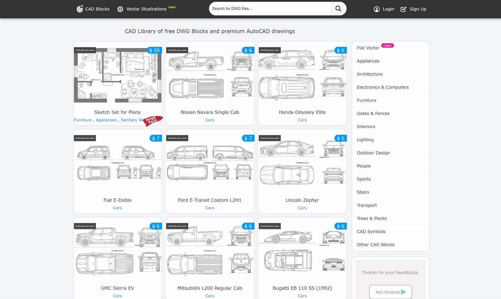Image resolution: width=501 pixels, height=299 pixels.
Task: Click the $6 badge on Mitsubishi L200 card
Action: pyautogui.click(x=248, y=226)
